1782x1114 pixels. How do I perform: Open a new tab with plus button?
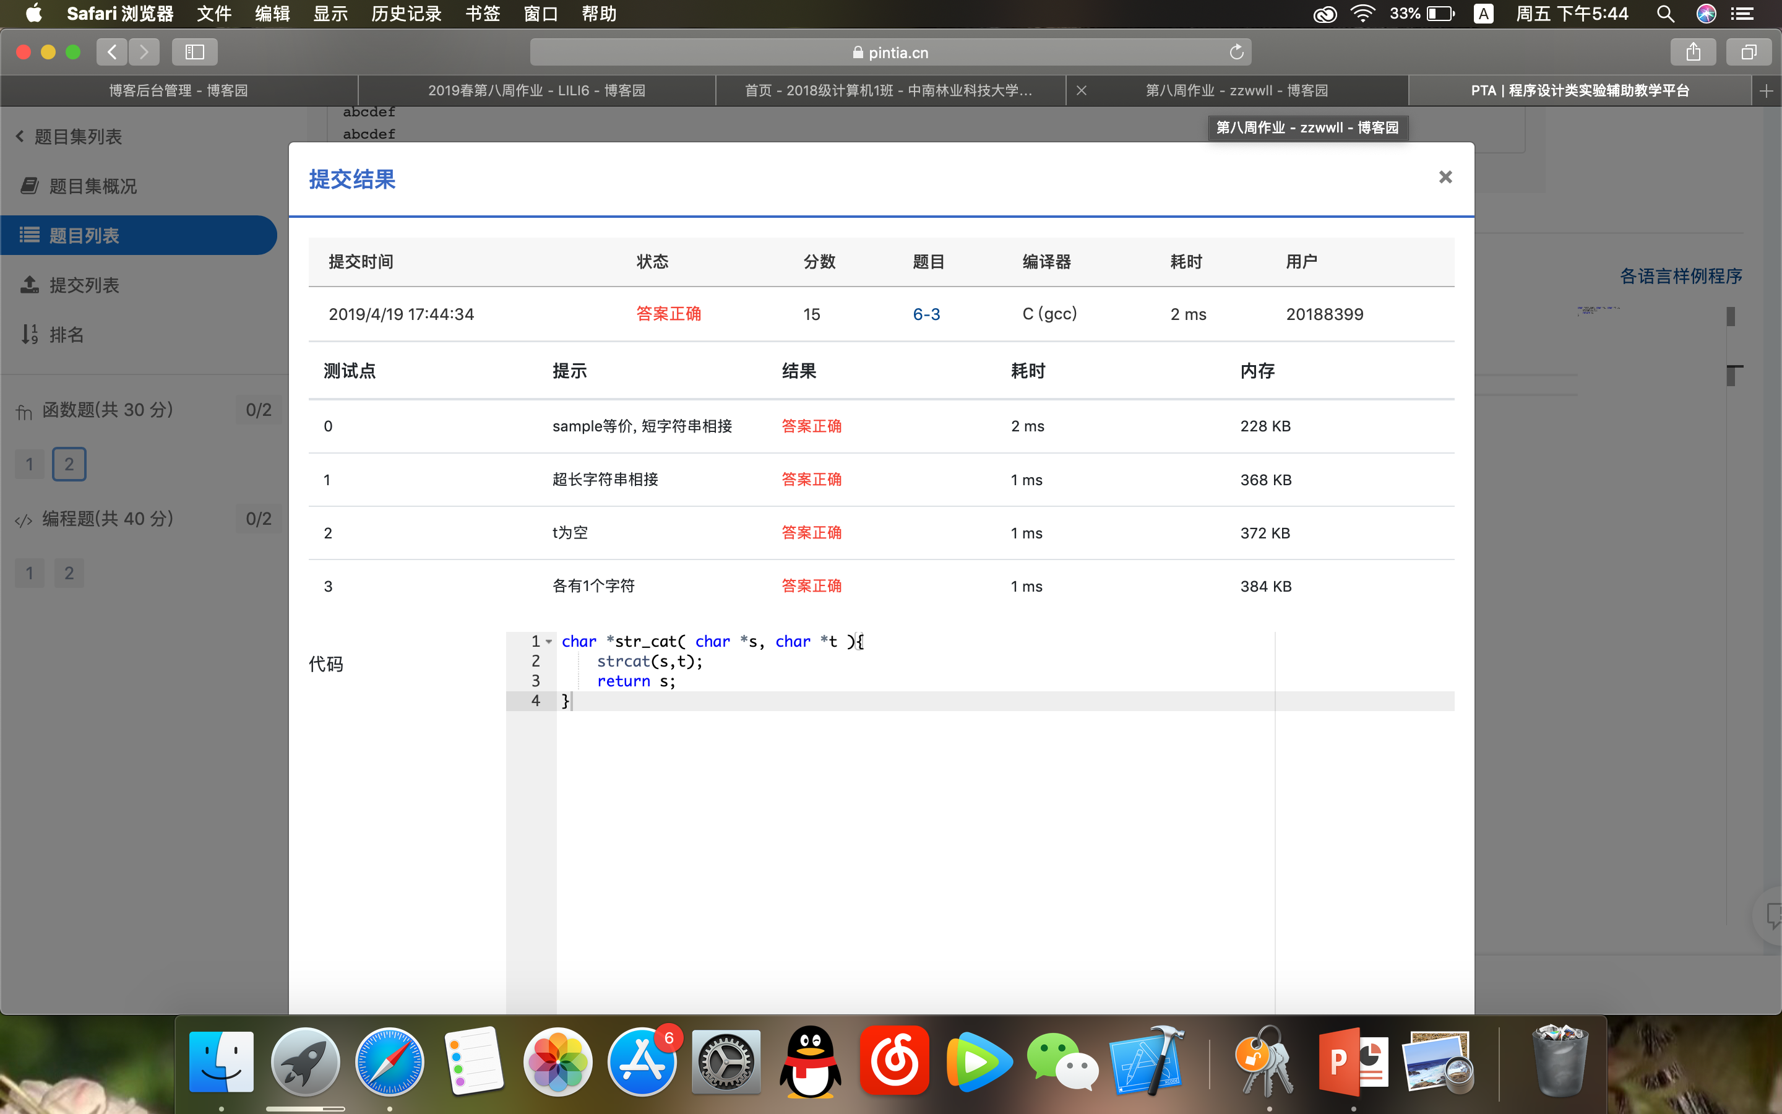[1766, 90]
